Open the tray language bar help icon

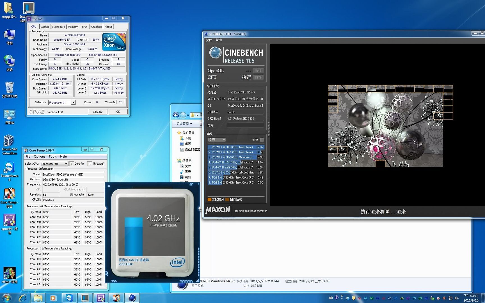tap(337, 298)
